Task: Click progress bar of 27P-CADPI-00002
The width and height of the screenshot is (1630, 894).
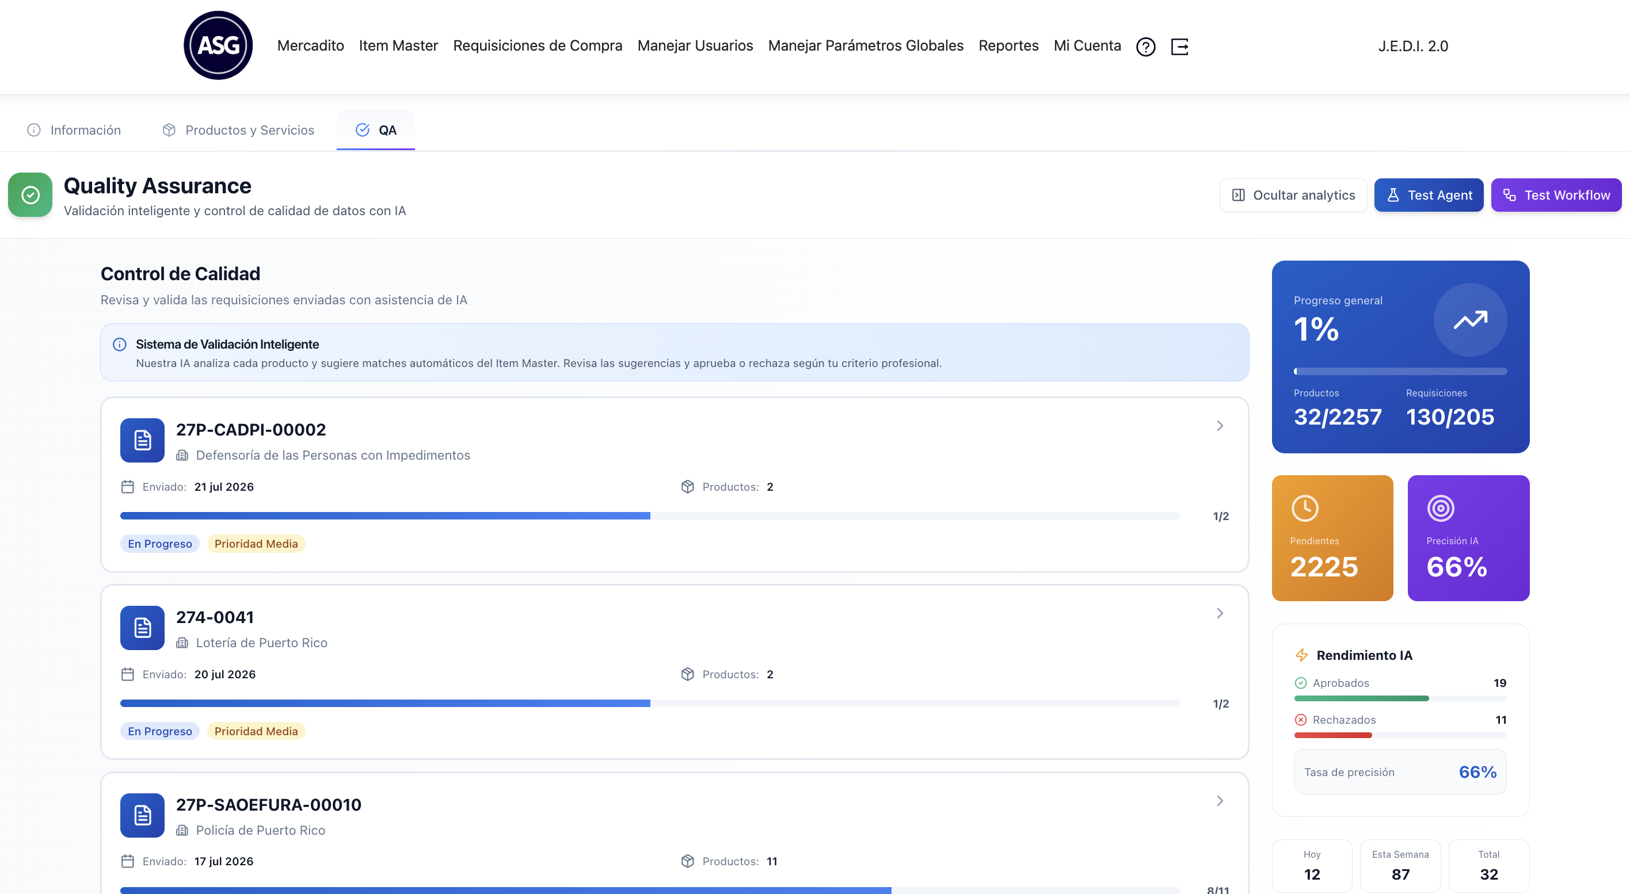Action: click(650, 516)
